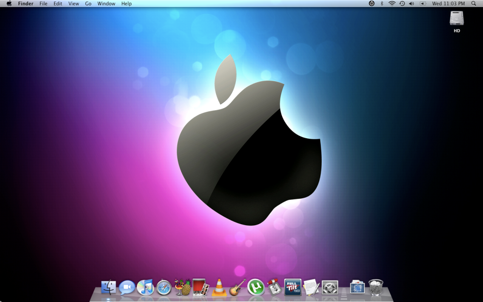The height and width of the screenshot is (302, 483).
Task: Open the Time Machine menu
Action: [x=402, y=4]
